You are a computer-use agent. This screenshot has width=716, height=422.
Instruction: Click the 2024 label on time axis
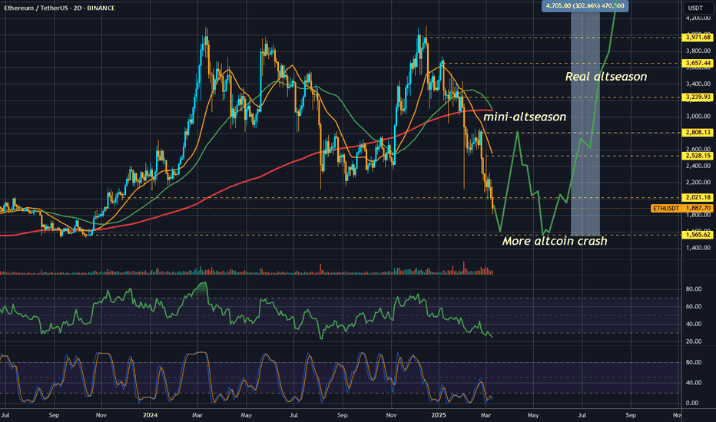[151, 415]
